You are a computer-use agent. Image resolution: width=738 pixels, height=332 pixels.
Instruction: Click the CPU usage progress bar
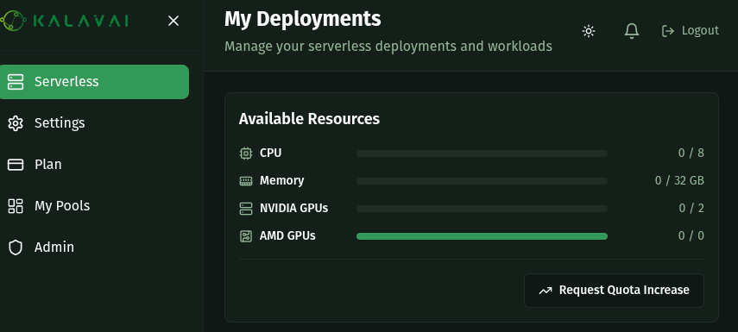pyautogui.click(x=482, y=153)
